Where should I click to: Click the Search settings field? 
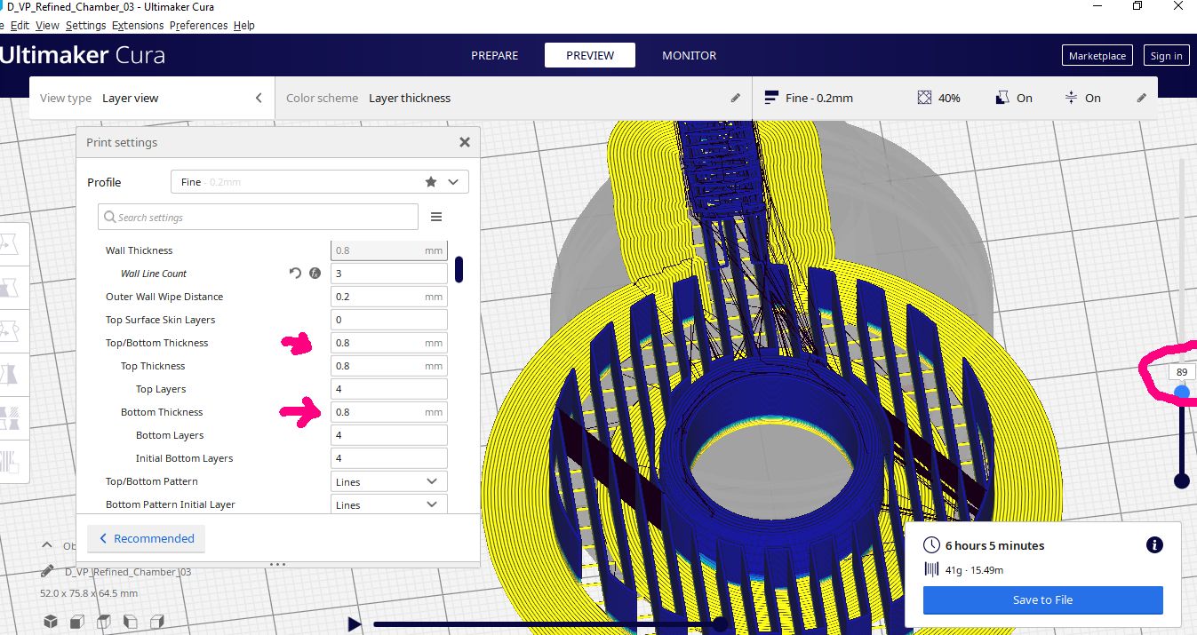(x=258, y=217)
